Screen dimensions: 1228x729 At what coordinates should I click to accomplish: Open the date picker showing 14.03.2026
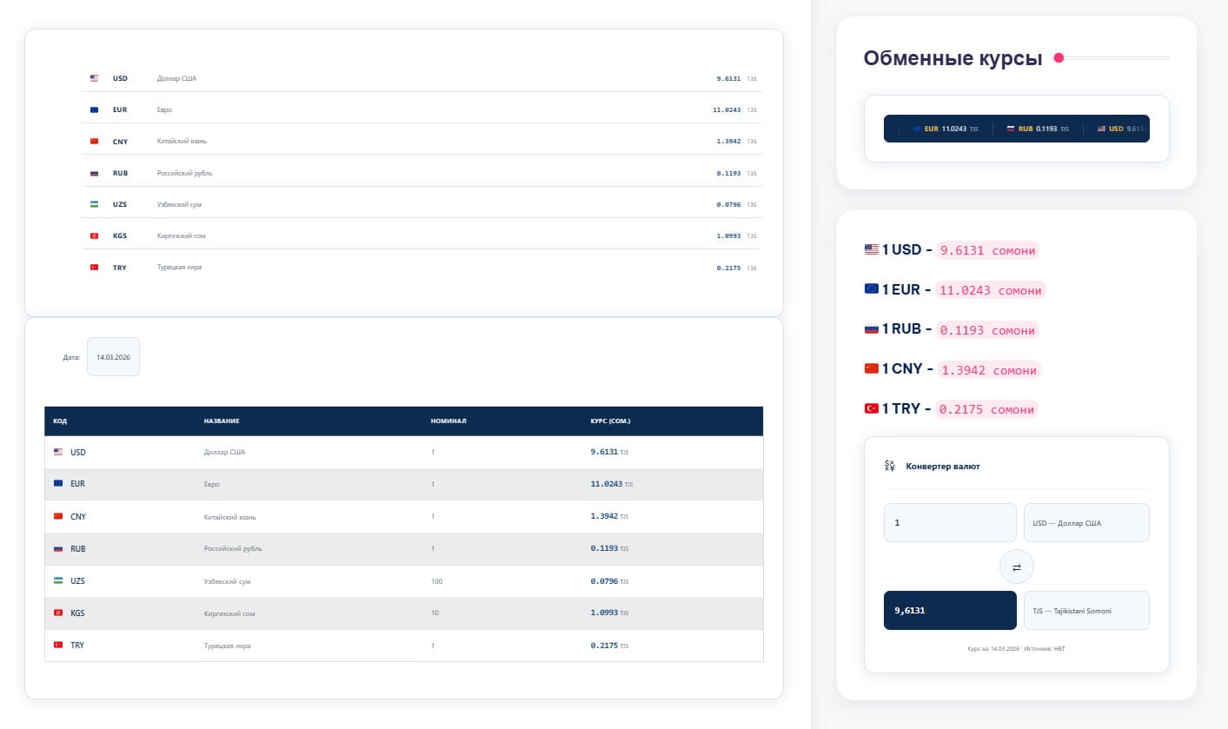point(113,357)
